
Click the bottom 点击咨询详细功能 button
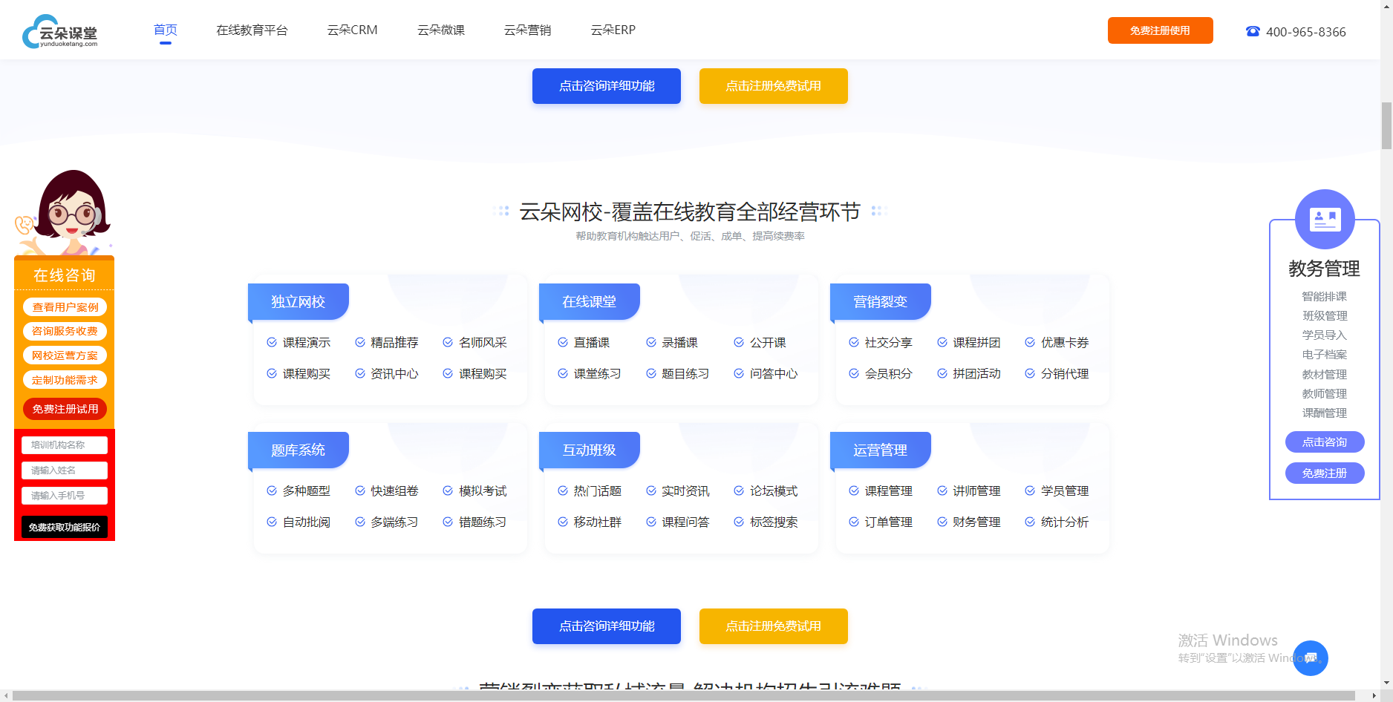607,626
